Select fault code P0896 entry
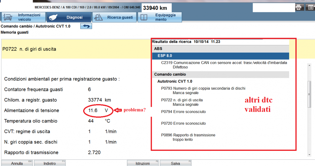This screenshot has height=166, width=315. coord(188,137)
